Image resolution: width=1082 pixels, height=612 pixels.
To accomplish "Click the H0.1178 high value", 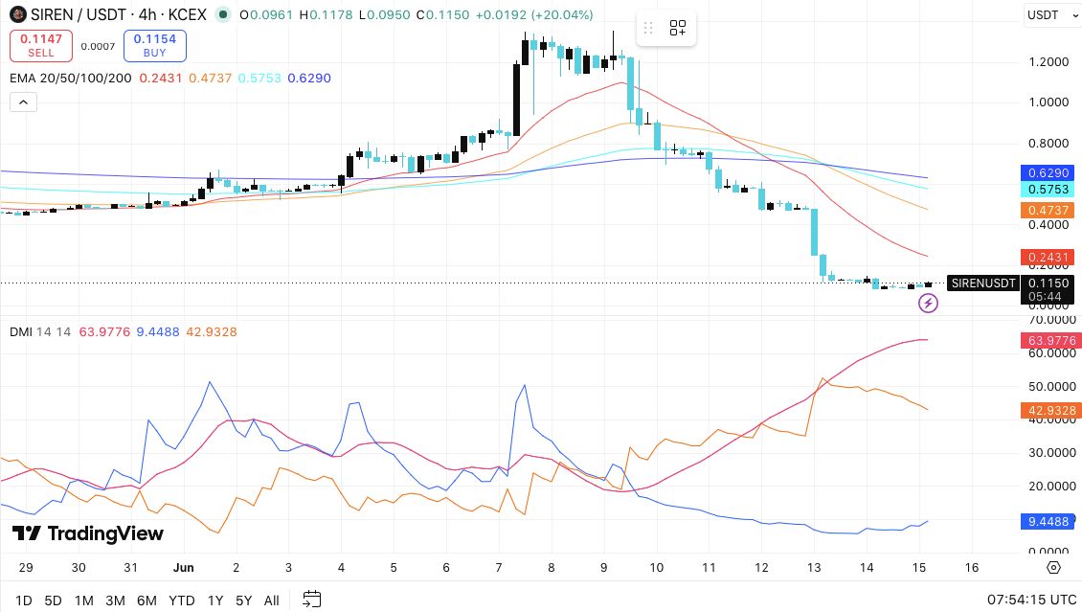I will click(x=327, y=14).
